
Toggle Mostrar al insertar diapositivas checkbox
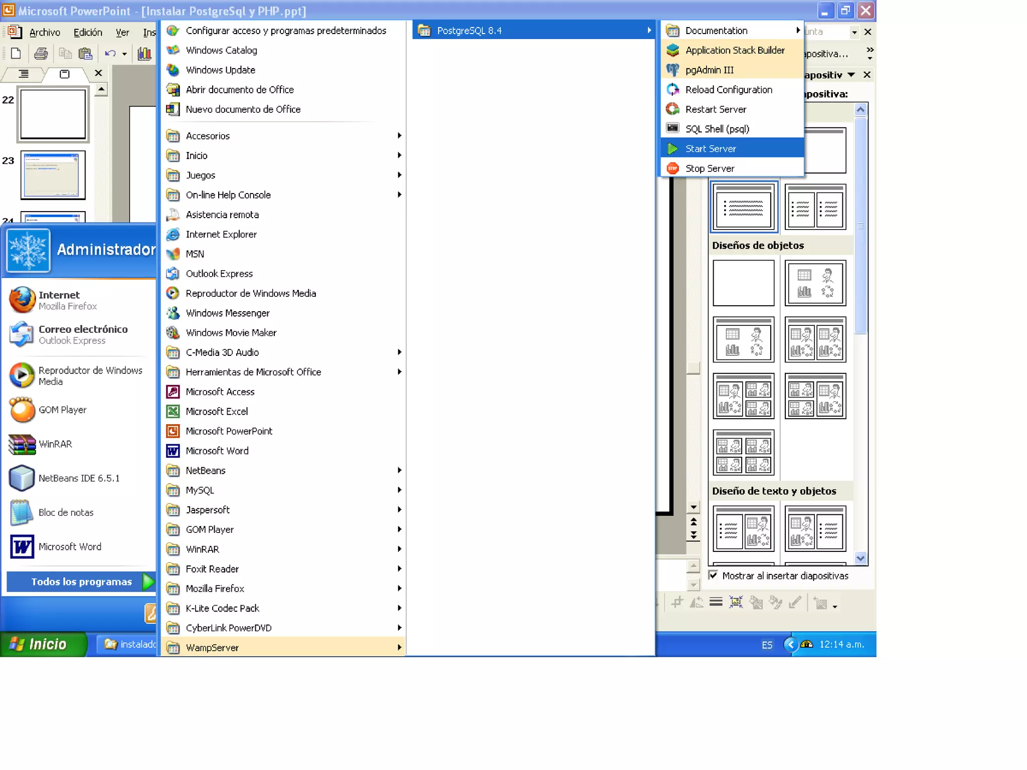pyautogui.click(x=713, y=575)
